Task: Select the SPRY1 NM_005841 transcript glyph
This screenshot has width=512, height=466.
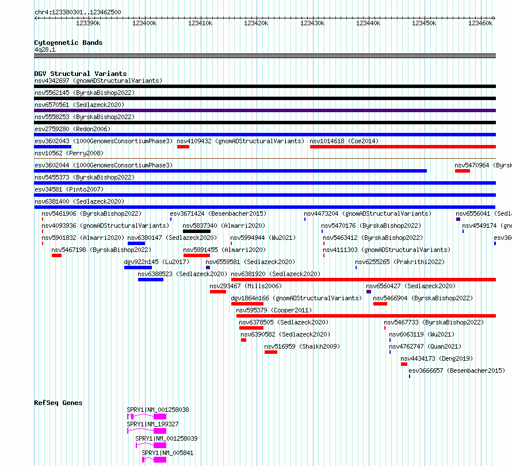Action: pos(154,460)
